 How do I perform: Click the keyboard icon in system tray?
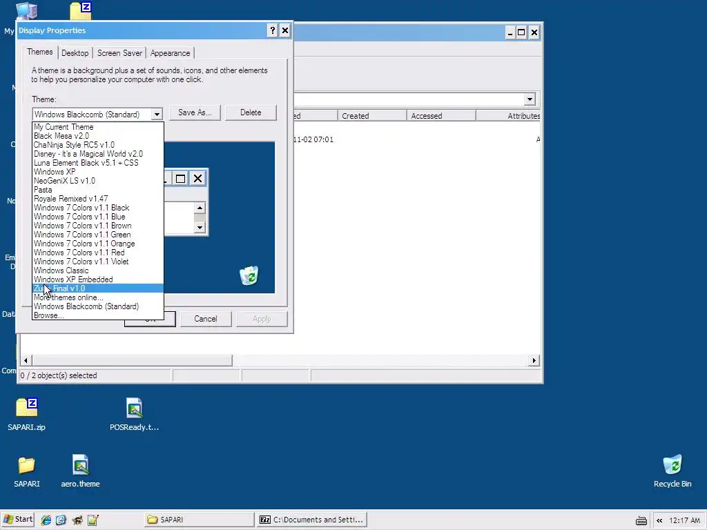(x=641, y=520)
